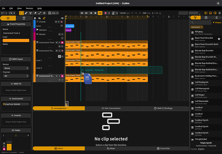Toggle lanes on track with Lane 1

click(x=60, y=57)
